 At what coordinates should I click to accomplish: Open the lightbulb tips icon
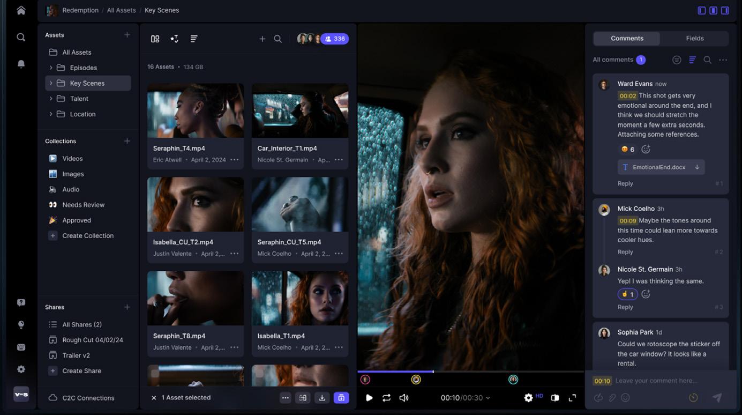21,325
